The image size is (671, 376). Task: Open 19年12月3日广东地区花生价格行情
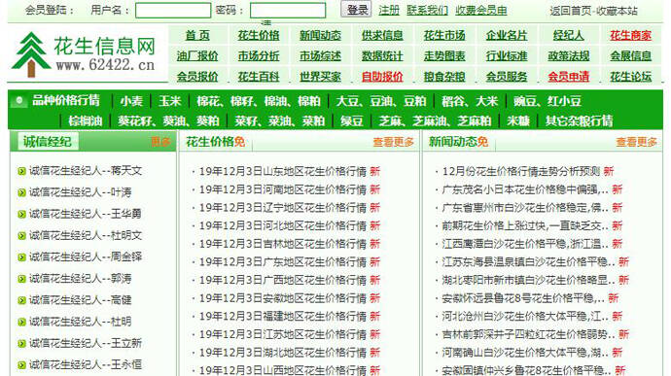pos(282,261)
